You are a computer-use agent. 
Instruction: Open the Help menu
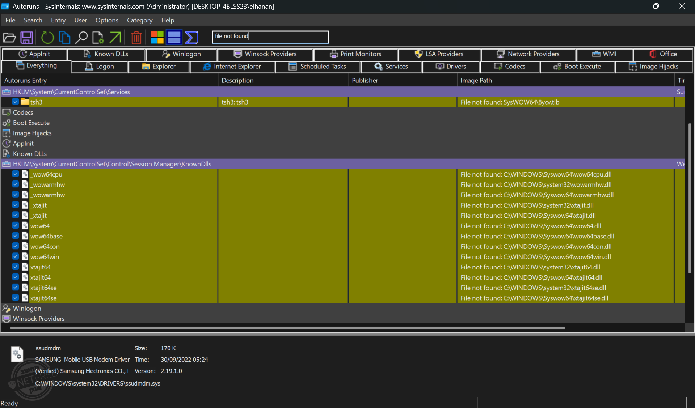168,20
